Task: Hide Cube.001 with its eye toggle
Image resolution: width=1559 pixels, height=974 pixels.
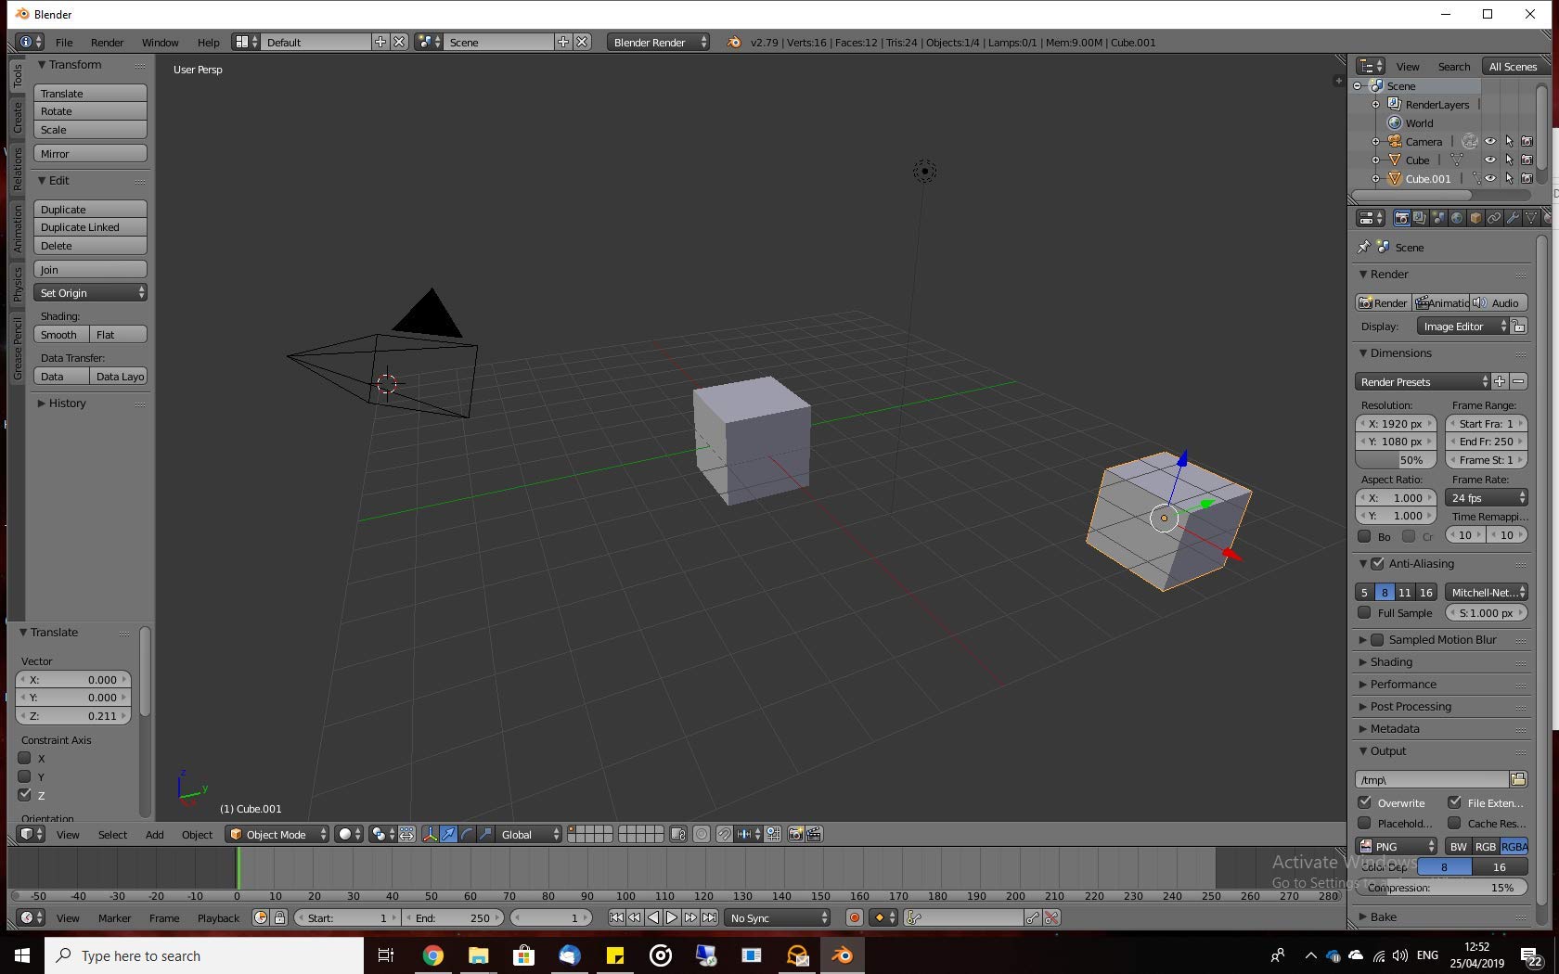Action: 1490,178
